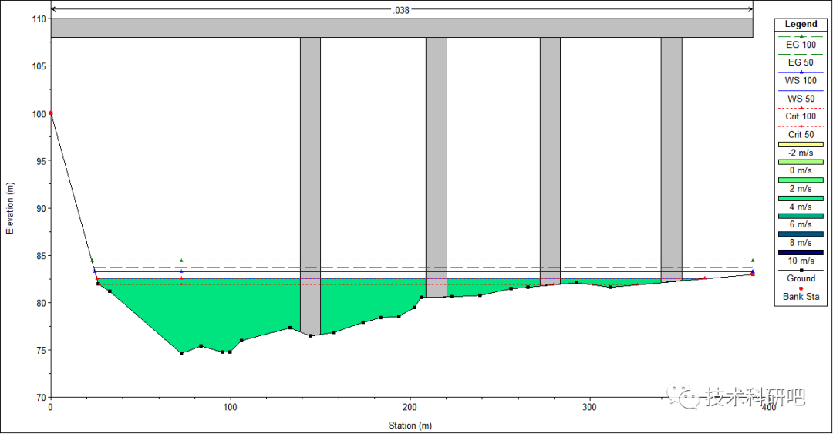This screenshot has height=434, width=833.
Task: Click the first bridge pier near station 145
Action: point(310,186)
